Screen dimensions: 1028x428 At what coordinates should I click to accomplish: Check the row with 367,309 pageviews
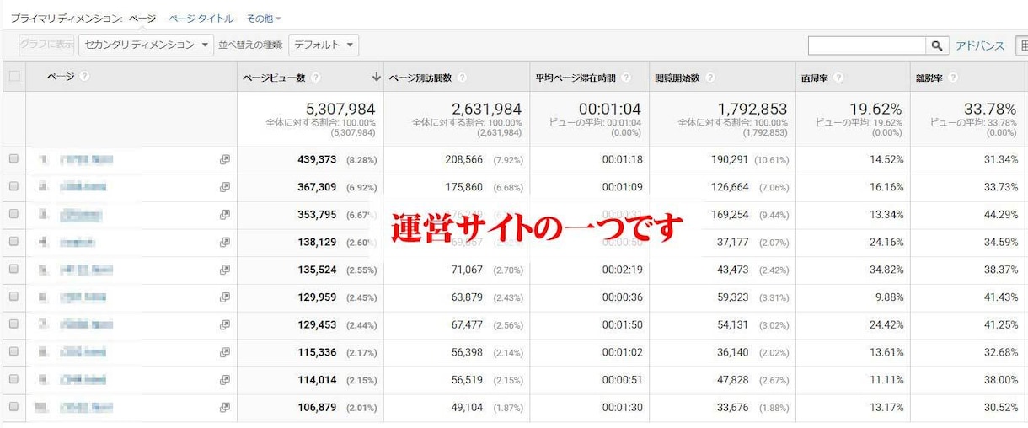coord(13,187)
